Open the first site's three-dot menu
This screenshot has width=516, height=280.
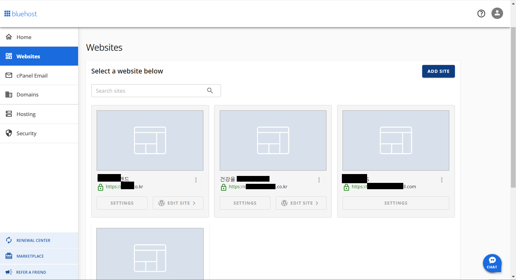pyautogui.click(x=196, y=180)
